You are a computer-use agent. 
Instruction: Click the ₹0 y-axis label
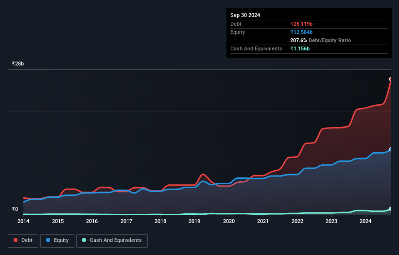tap(15, 209)
